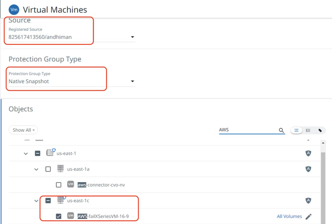Select the us-east-1a row label
The width and height of the screenshot is (332, 224).
tap(78, 169)
